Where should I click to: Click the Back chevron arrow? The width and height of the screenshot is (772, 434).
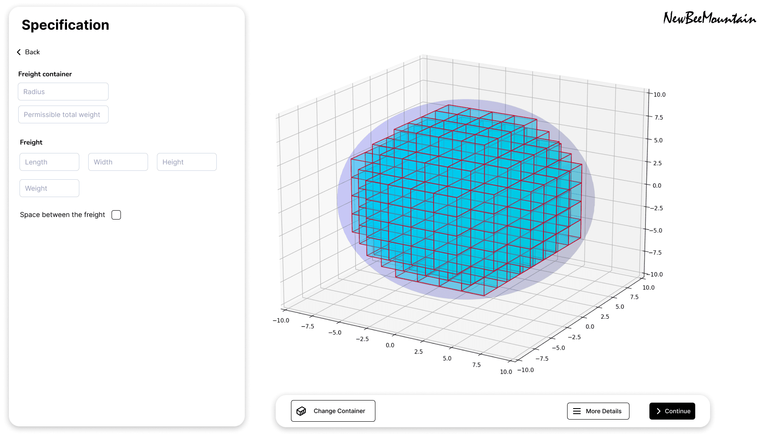tap(19, 52)
